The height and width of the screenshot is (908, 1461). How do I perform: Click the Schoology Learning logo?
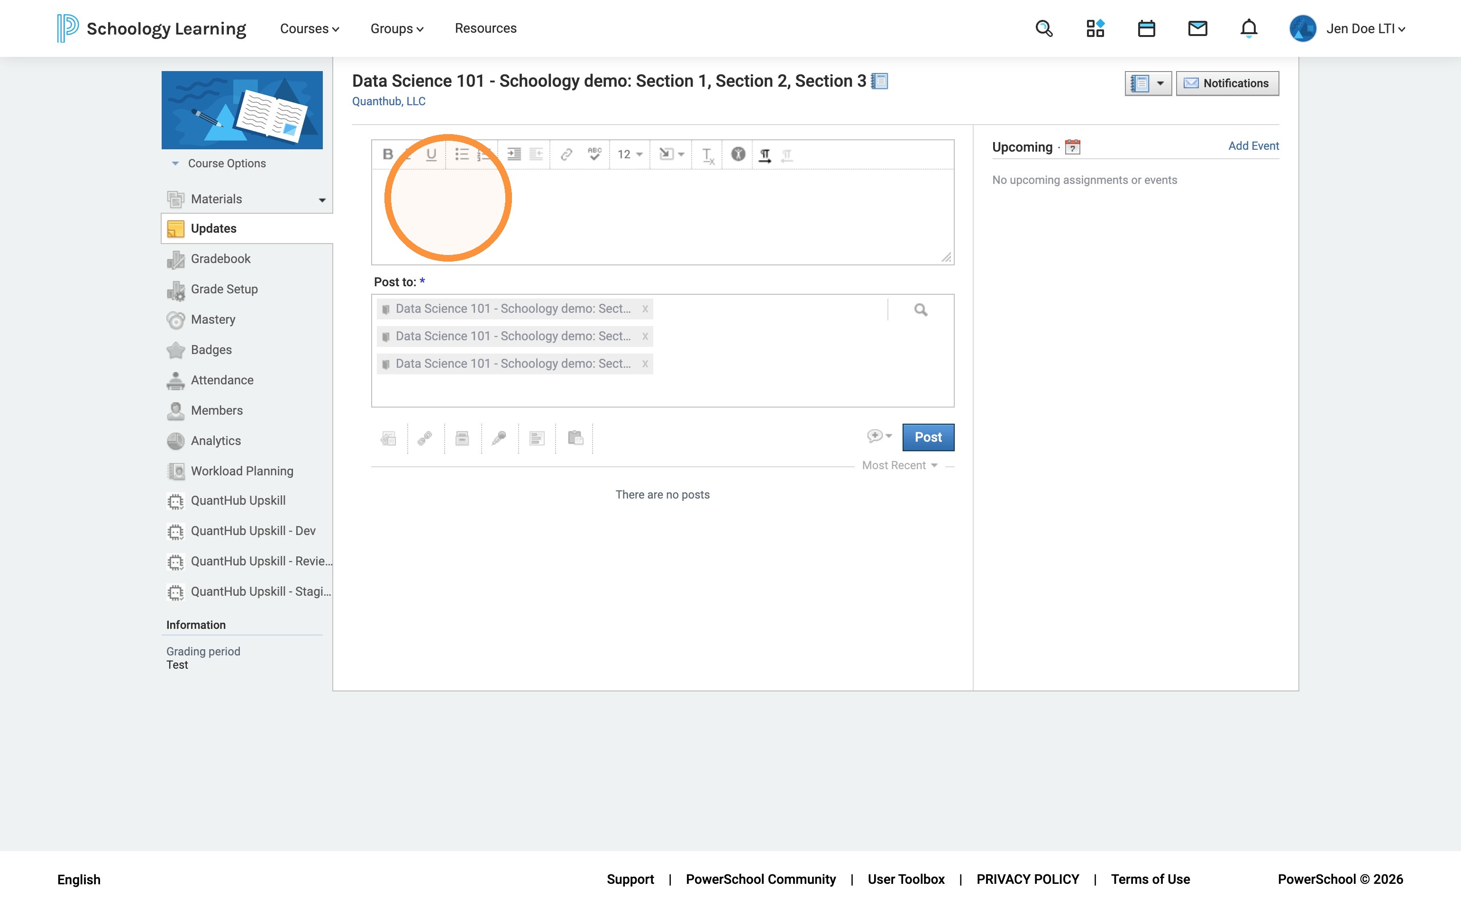[x=151, y=28]
